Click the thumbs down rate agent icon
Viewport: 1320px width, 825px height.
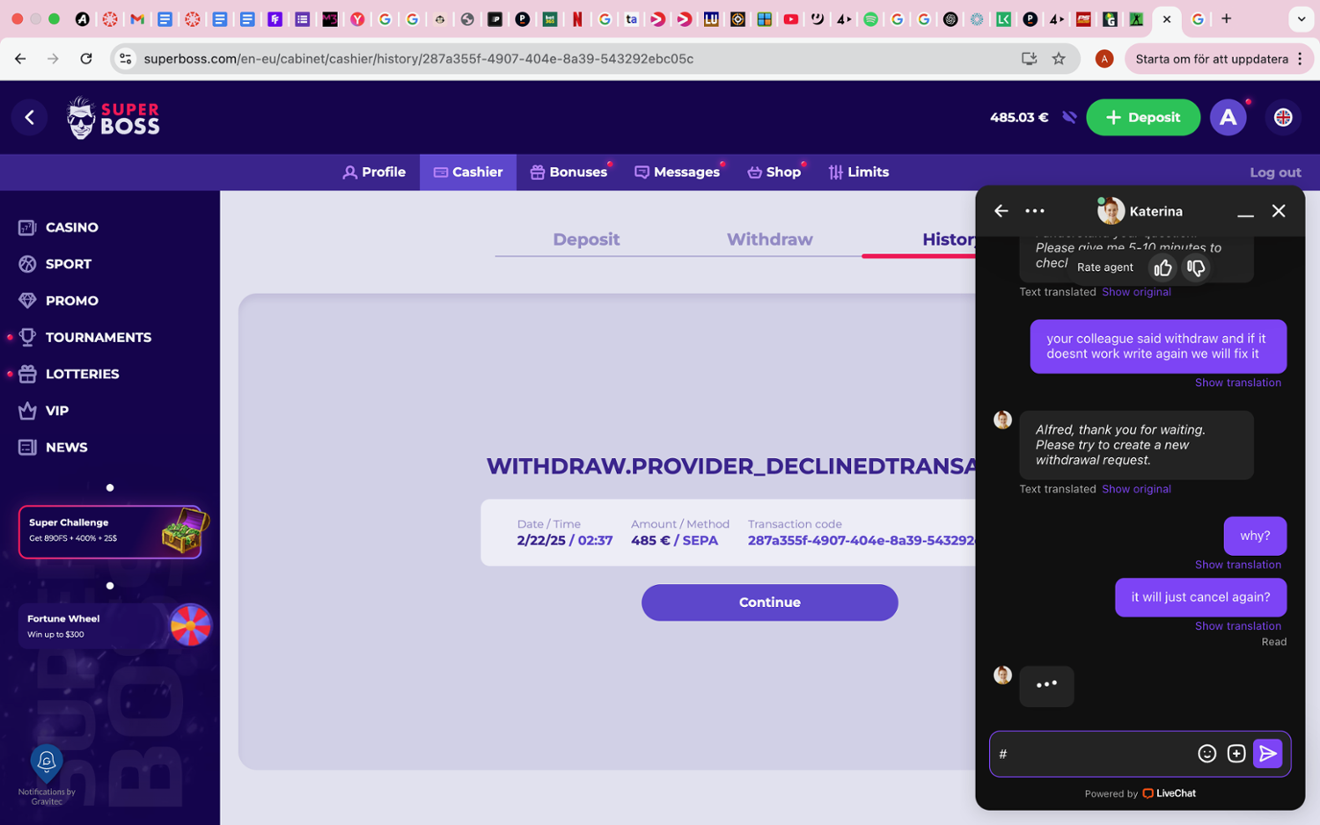pos(1195,267)
